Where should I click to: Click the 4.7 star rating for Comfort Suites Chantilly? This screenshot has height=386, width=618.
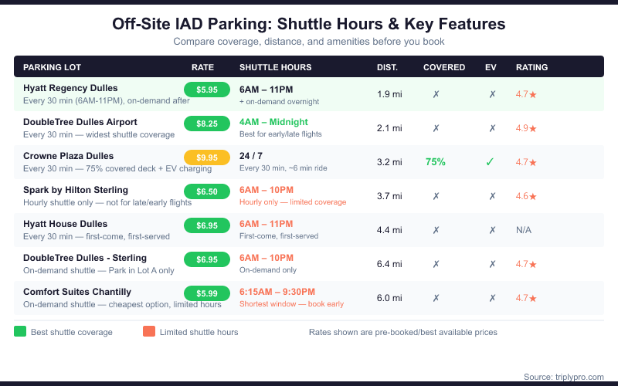526,298
